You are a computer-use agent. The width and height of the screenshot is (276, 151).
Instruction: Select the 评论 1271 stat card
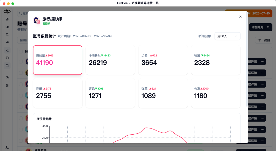coord(110,93)
